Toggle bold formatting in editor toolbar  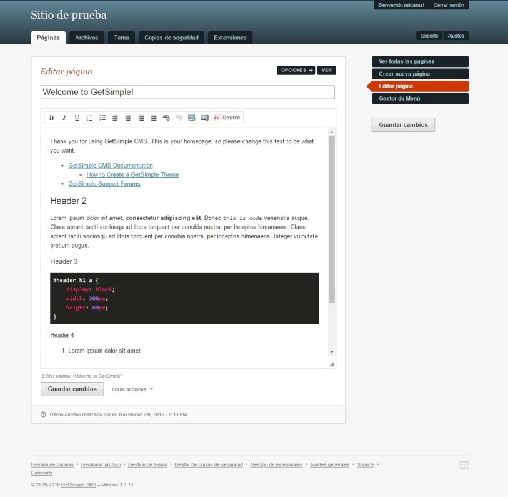51,118
